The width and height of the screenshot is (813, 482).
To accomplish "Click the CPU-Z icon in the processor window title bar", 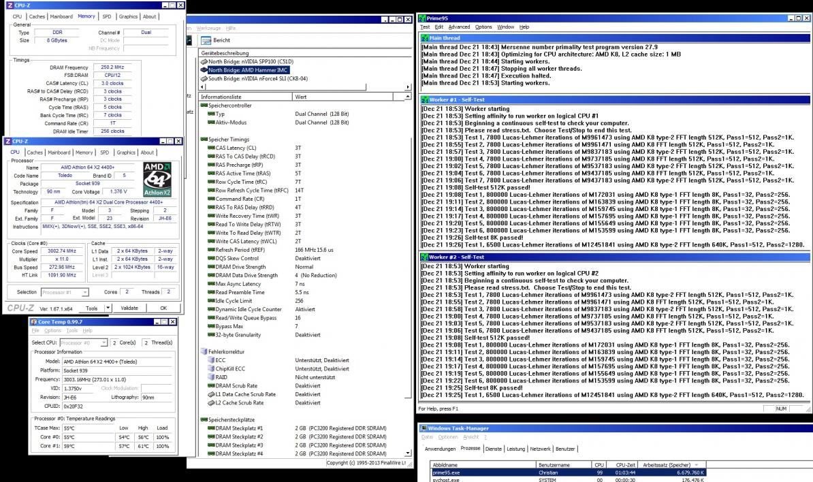I will [x=7, y=141].
